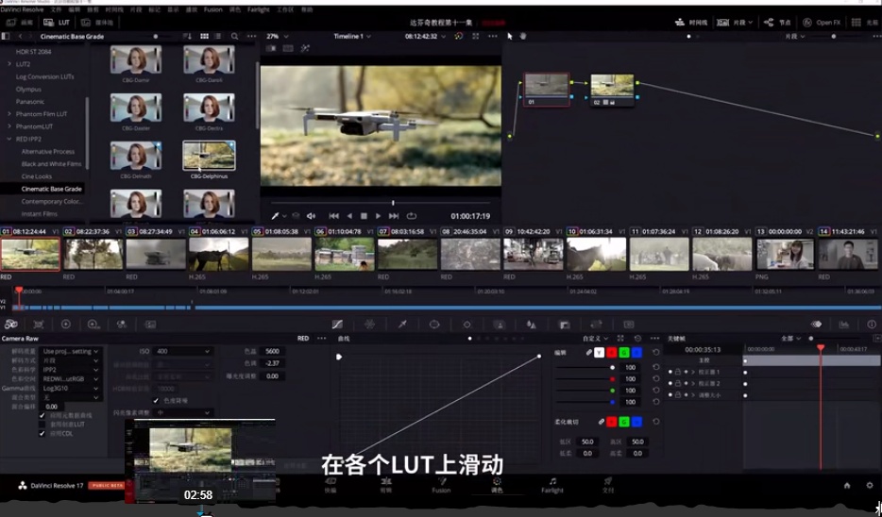Open the Gamma曲线 Log3G10 dropdown
This screenshot has width=882, height=517.
pos(72,389)
